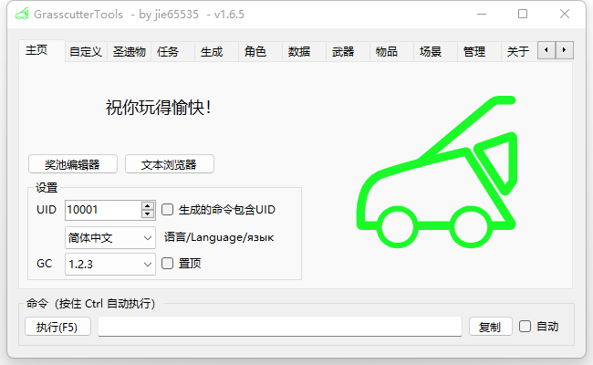This screenshot has height=365, width=593.
Task: Open the 奖池编辑器 button
Action: coord(73,164)
